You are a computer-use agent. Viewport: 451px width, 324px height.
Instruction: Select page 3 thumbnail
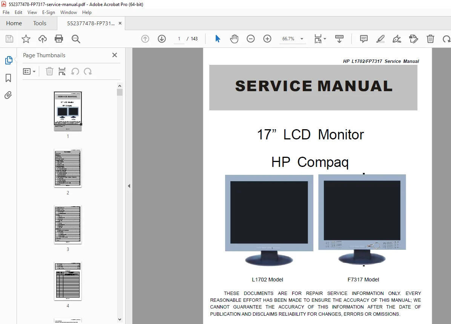point(68,225)
